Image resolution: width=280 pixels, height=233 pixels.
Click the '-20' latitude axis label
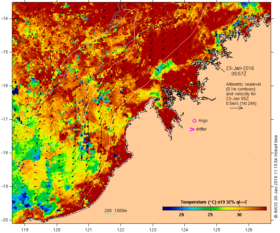[4, 220]
